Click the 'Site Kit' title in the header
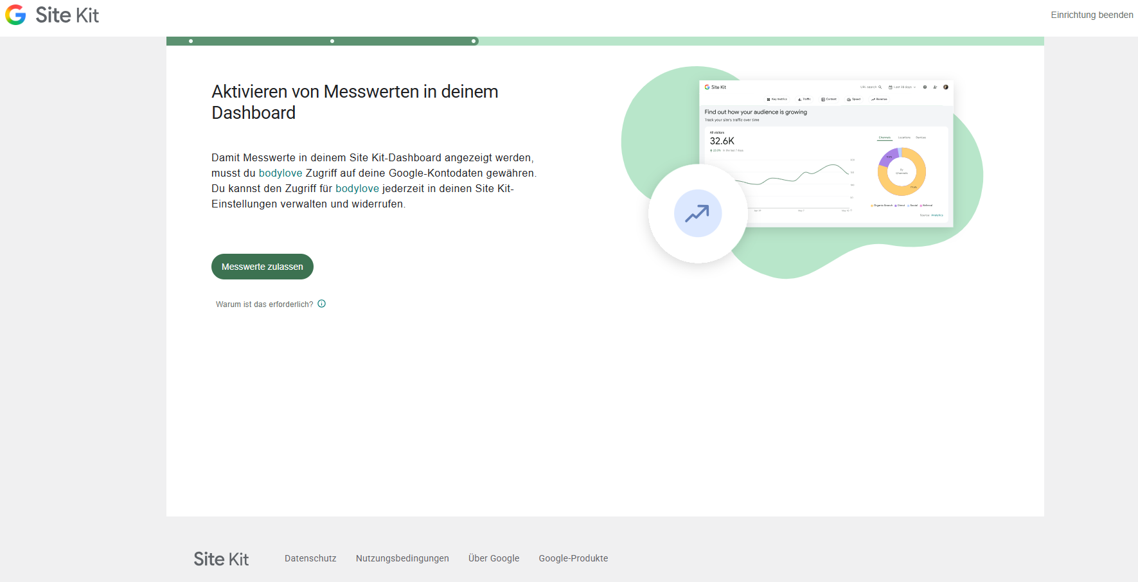1138x582 pixels. pyautogui.click(x=67, y=15)
